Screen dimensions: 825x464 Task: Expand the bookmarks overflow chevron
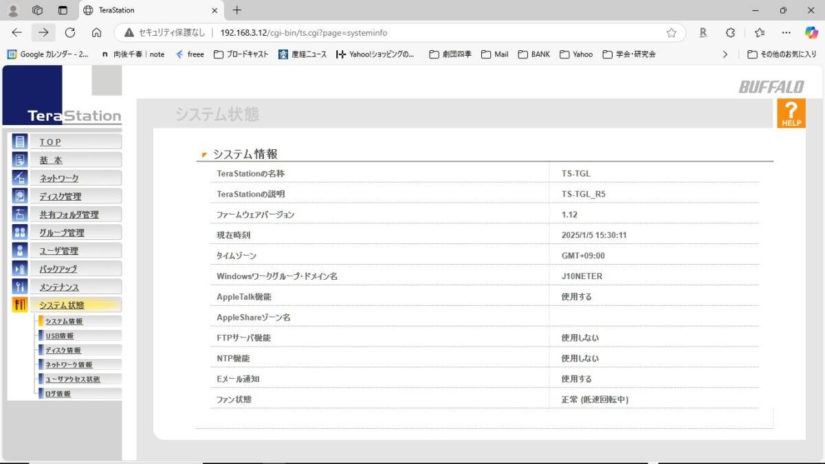click(725, 54)
